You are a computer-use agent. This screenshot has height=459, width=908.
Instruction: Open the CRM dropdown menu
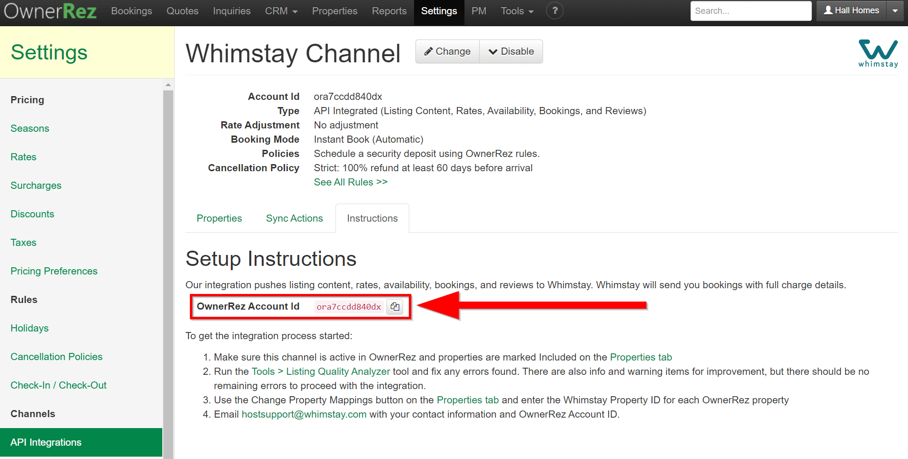point(281,11)
